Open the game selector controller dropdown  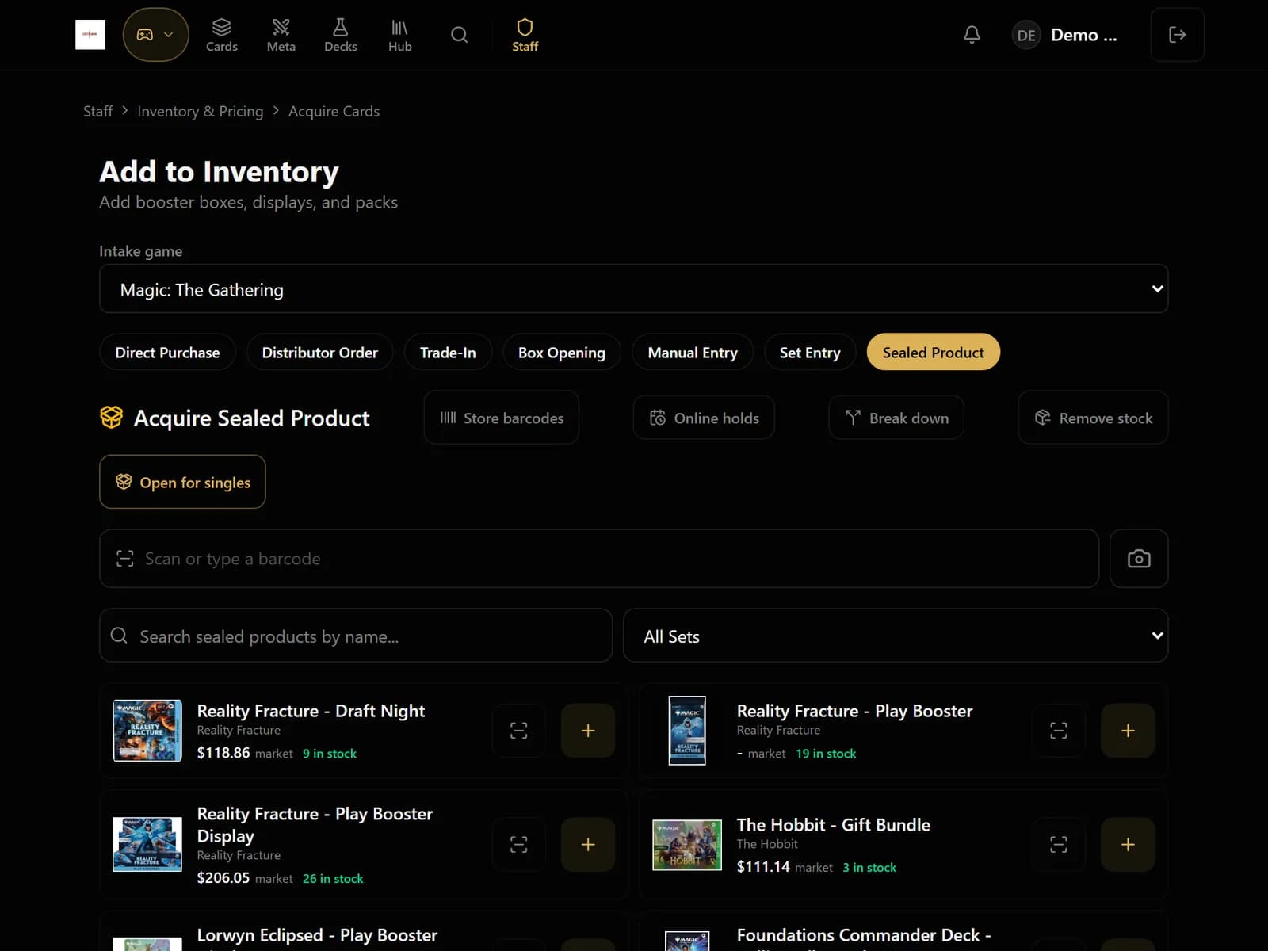coord(155,35)
